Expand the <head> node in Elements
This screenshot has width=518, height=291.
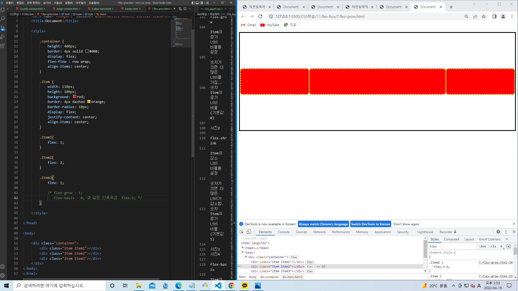click(x=243, y=248)
